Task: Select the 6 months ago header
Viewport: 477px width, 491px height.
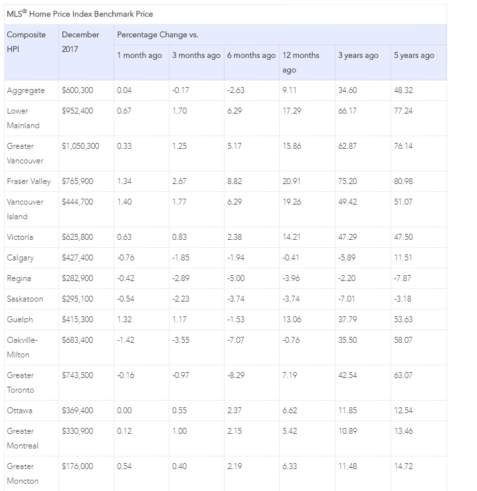Action: click(252, 55)
